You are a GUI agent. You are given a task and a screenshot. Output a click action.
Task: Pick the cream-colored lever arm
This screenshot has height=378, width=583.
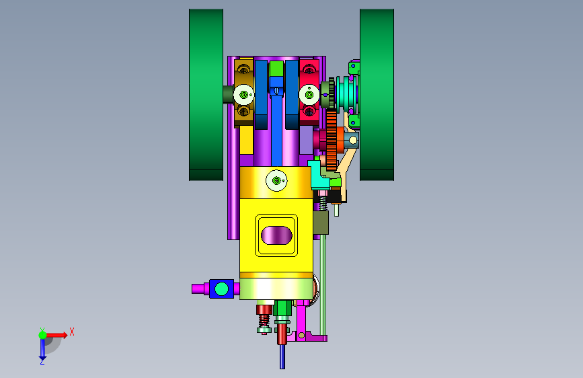(348, 160)
